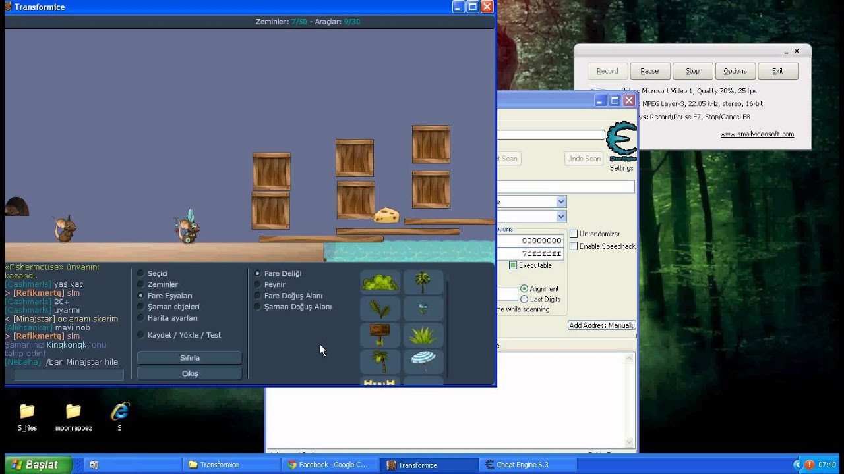This screenshot has width=844, height=474.
Task: Click the upper-right wooden crate on map
Action: click(431, 144)
